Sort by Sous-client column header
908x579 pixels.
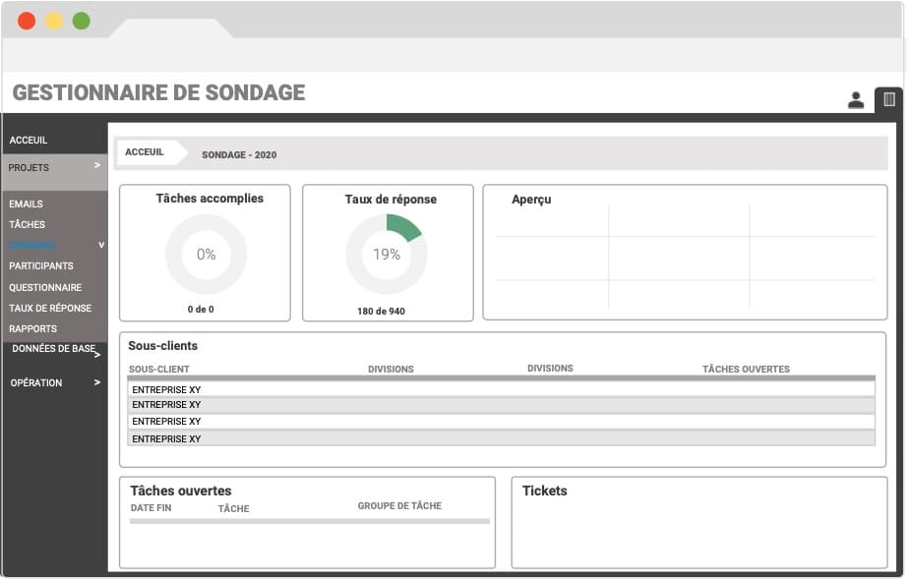158,369
